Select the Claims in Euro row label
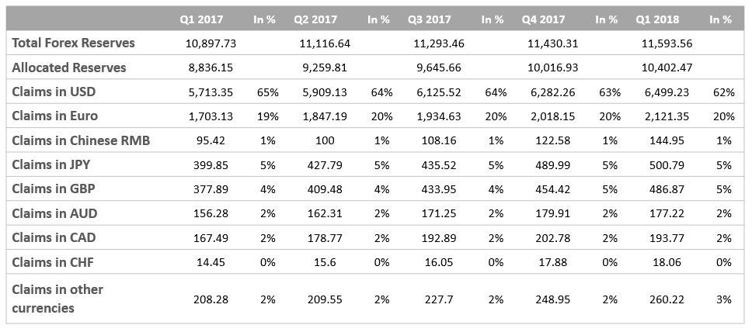This screenshot has height=332, width=752. coord(54,116)
